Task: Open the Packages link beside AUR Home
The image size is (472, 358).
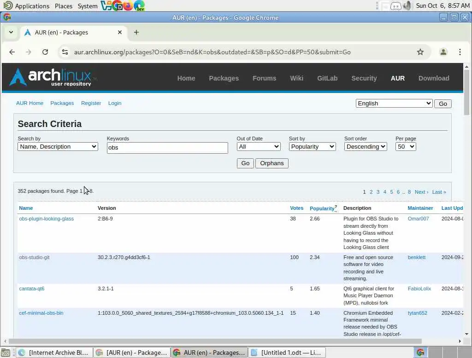Action: click(62, 103)
